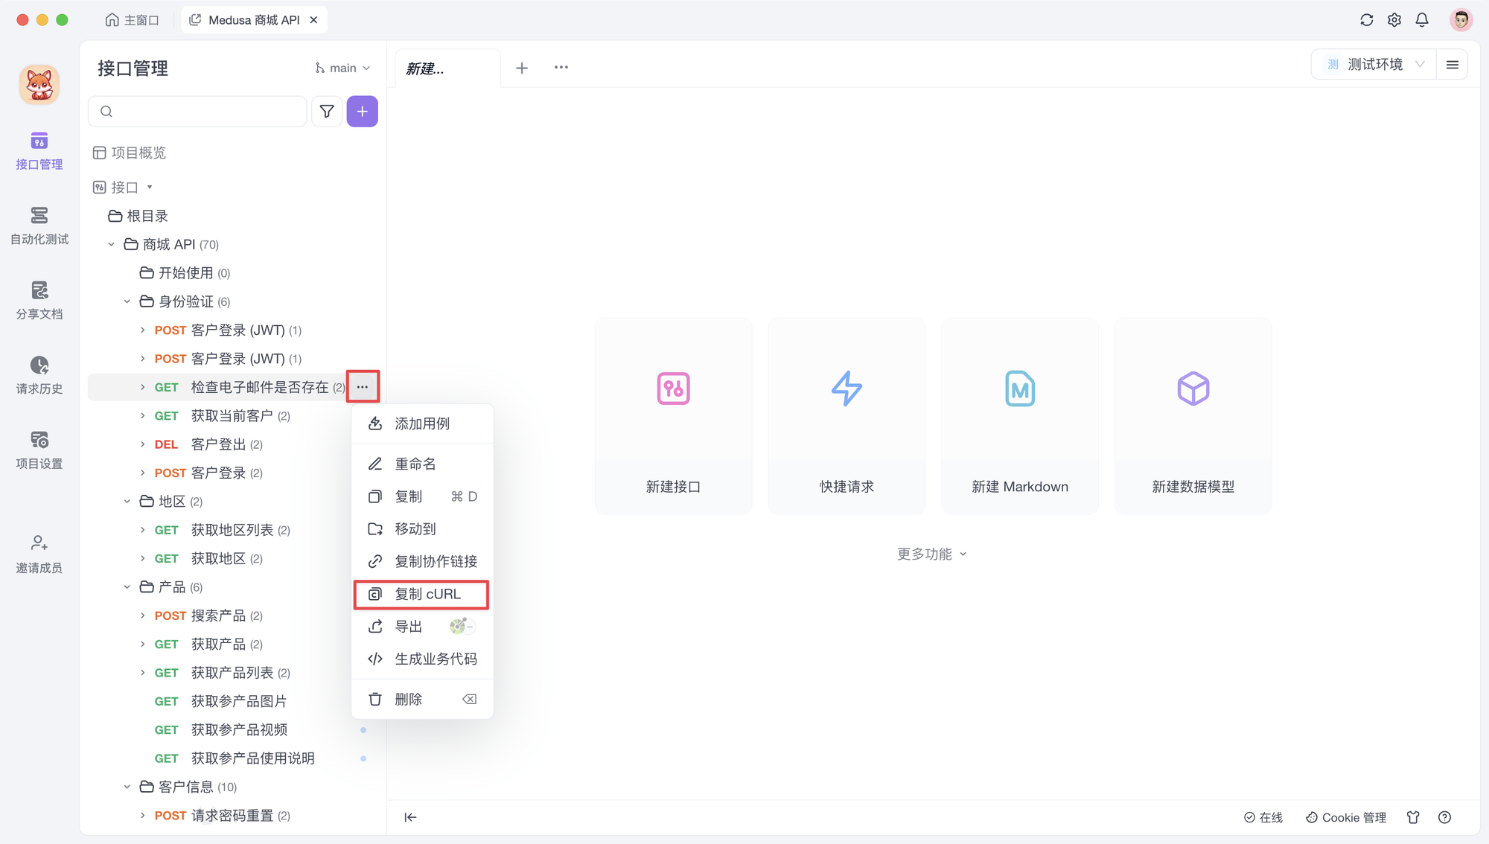Open the 测试环境 environment dropdown
The width and height of the screenshot is (1489, 844).
click(1376, 65)
